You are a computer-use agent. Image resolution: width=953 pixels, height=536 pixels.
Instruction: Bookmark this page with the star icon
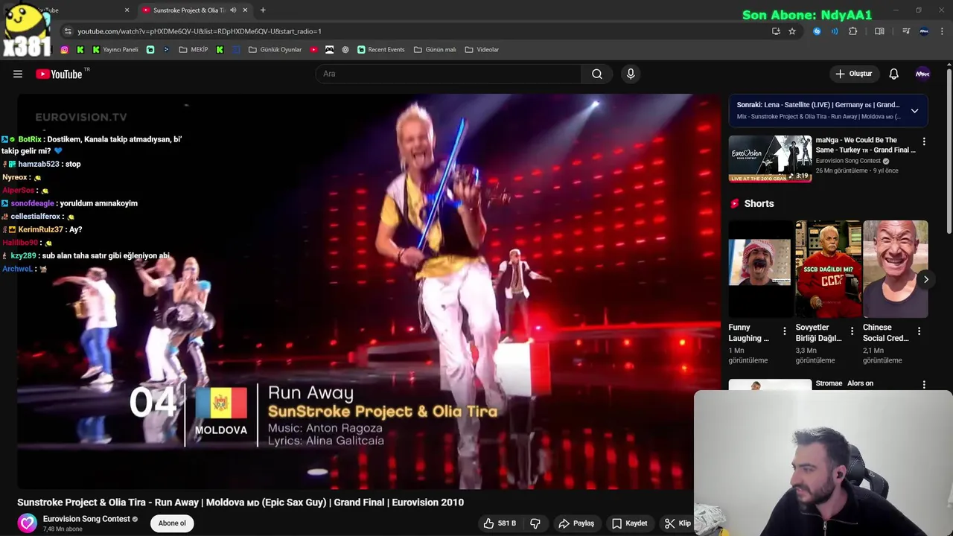(792, 31)
